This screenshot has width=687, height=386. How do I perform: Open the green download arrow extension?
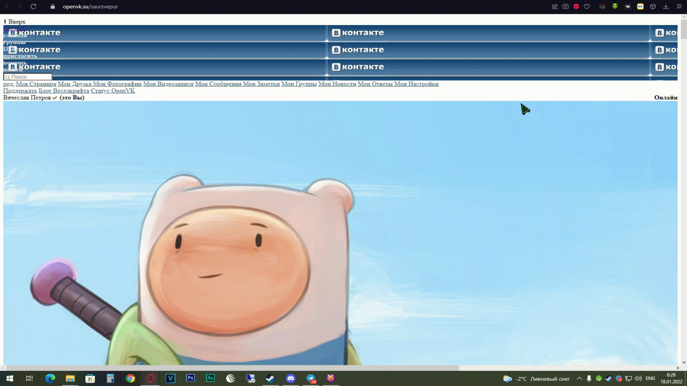click(x=615, y=6)
